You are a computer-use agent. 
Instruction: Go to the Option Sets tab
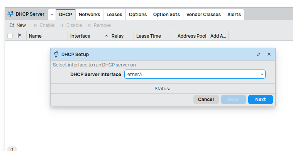pos(166,15)
